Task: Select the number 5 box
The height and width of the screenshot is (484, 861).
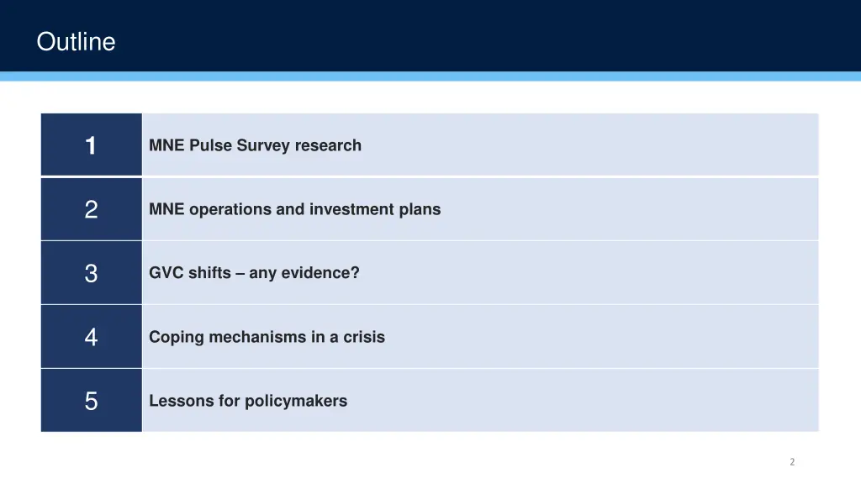Action: (x=91, y=401)
